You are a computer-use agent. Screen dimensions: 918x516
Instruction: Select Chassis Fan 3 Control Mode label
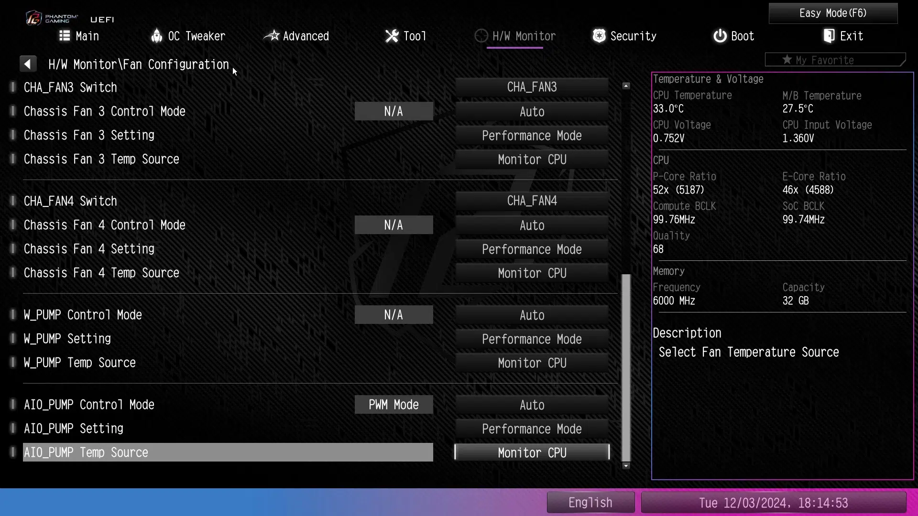tap(105, 111)
